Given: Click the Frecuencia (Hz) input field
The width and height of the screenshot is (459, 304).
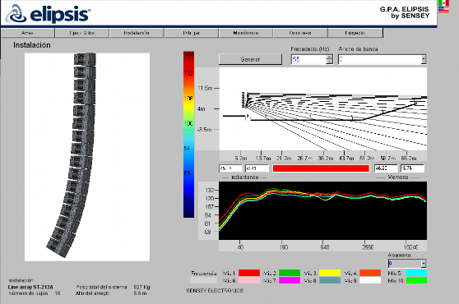Looking at the screenshot, I should [x=308, y=59].
